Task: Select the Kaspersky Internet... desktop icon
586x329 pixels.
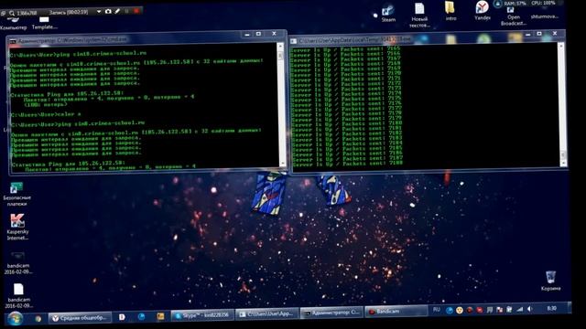Action: click(x=17, y=227)
